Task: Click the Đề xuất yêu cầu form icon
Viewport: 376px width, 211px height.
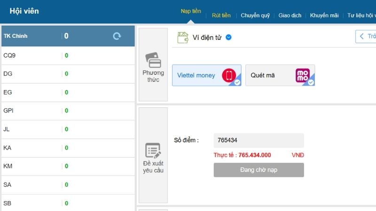Action: click(153, 151)
